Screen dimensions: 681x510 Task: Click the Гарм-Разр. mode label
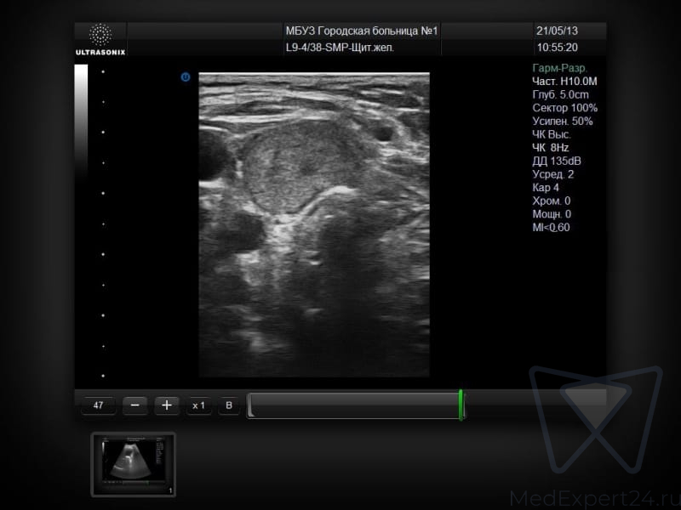[559, 68]
